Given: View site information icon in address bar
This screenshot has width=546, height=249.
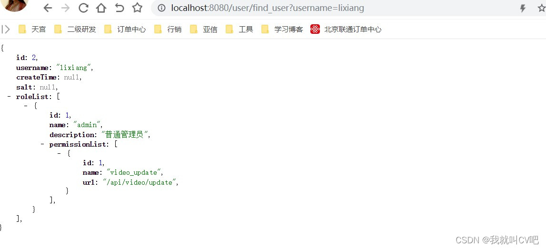Looking at the screenshot, I should pos(161,8).
